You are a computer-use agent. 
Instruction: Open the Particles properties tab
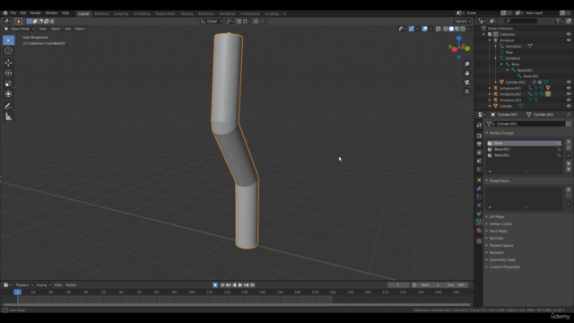pyautogui.click(x=479, y=197)
